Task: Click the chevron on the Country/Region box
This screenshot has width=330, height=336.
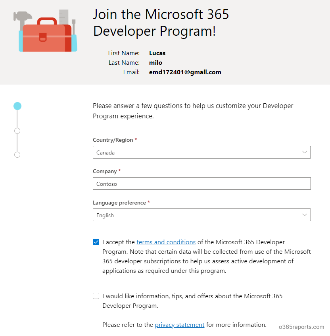Action: pyautogui.click(x=304, y=152)
